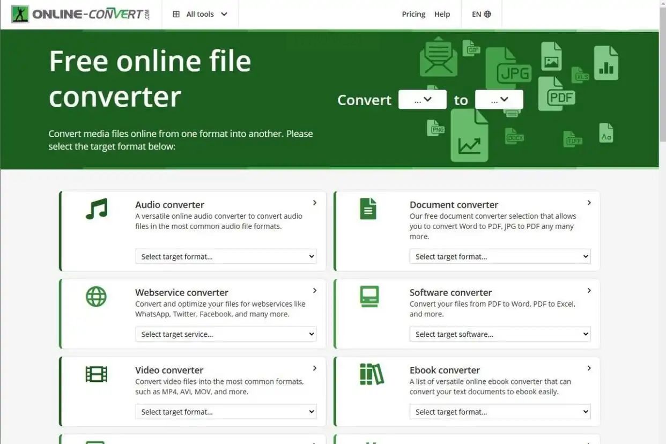Click the JPG file icon in banner
The height and width of the screenshot is (444, 666).
508,69
